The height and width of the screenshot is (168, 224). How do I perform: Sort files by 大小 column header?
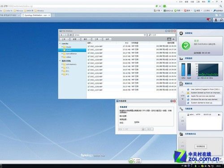click(127, 43)
